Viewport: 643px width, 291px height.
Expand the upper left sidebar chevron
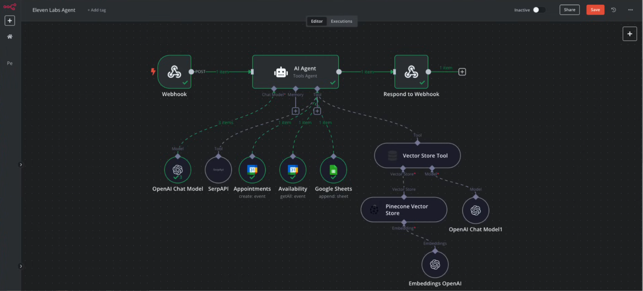(x=21, y=164)
